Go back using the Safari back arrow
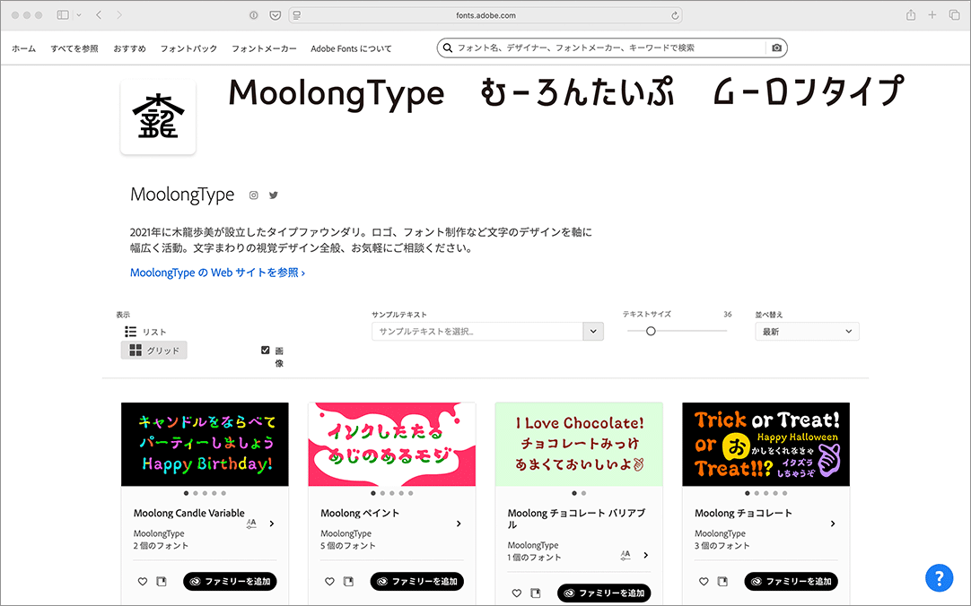 [x=99, y=15]
